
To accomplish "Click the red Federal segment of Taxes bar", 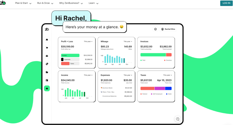I will [147, 88].
